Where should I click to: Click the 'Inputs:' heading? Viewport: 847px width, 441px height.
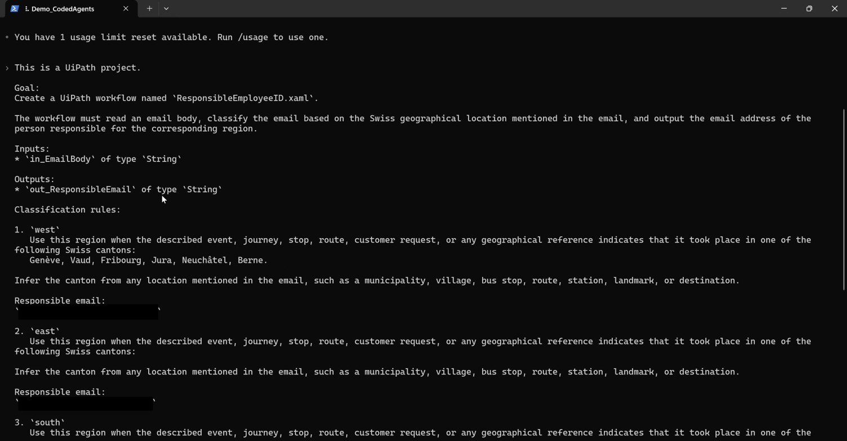click(x=32, y=149)
